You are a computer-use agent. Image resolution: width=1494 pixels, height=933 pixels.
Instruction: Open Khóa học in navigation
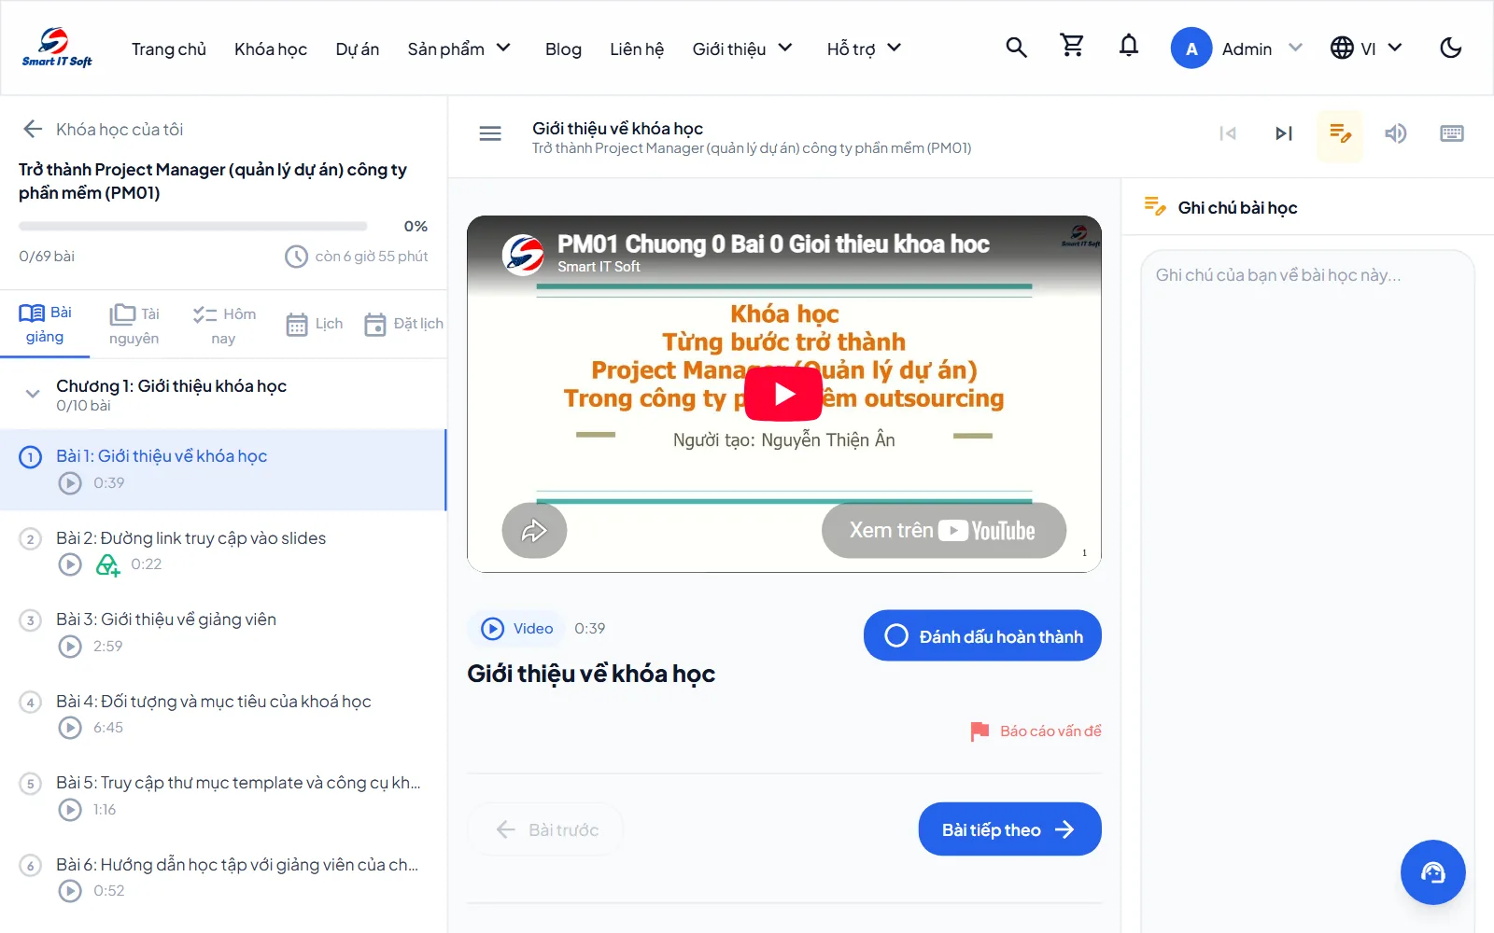[x=271, y=49]
